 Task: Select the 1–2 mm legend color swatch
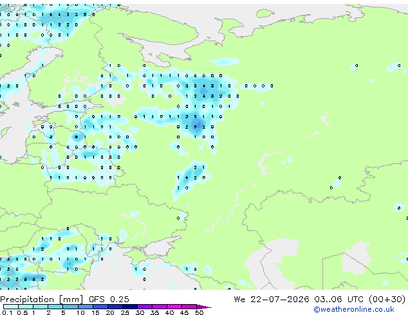tap(41, 307)
